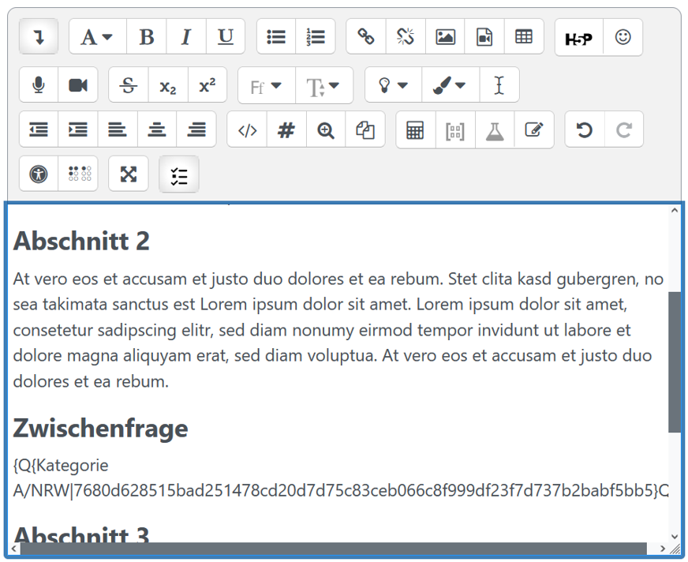Expand the background color brush dropdown

(x=449, y=85)
